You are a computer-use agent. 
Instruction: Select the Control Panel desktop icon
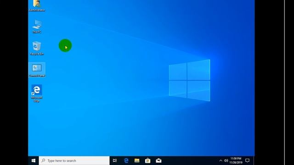(x=37, y=70)
